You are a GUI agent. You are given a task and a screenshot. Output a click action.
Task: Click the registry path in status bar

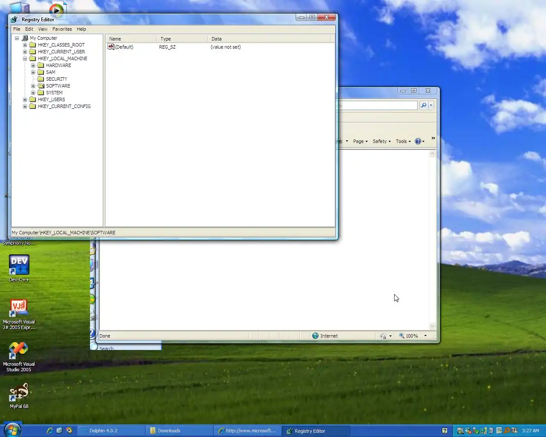pyautogui.click(x=64, y=233)
